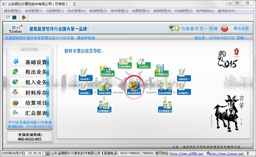Open the http://www.a1588.net link

click(187, 153)
